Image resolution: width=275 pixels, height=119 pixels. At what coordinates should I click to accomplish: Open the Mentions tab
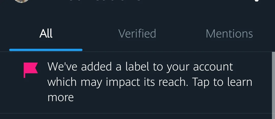[x=229, y=34]
